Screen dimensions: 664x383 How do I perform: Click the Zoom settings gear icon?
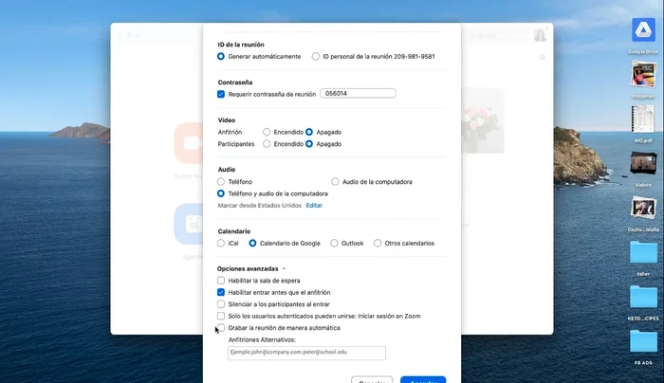(x=542, y=58)
